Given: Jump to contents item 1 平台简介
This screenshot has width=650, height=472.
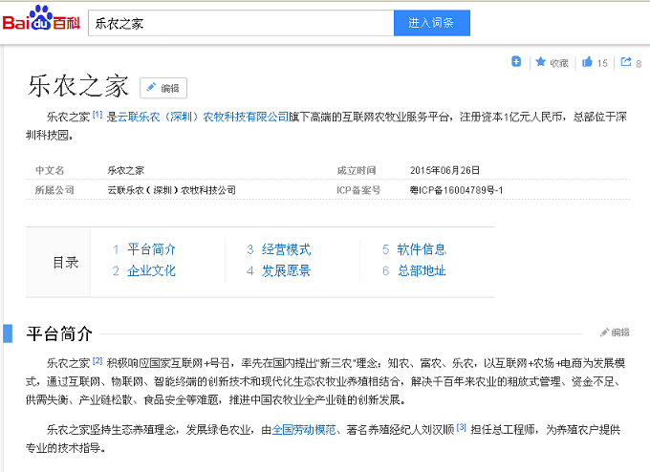Looking at the screenshot, I should (151, 249).
